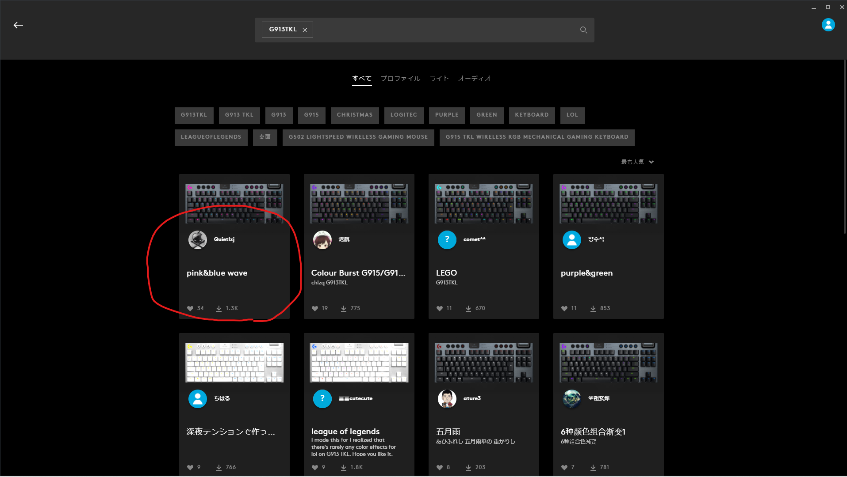Click 圣祖玄烨's globe avatar
Image resolution: width=847 pixels, height=477 pixels.
point(571,398)
